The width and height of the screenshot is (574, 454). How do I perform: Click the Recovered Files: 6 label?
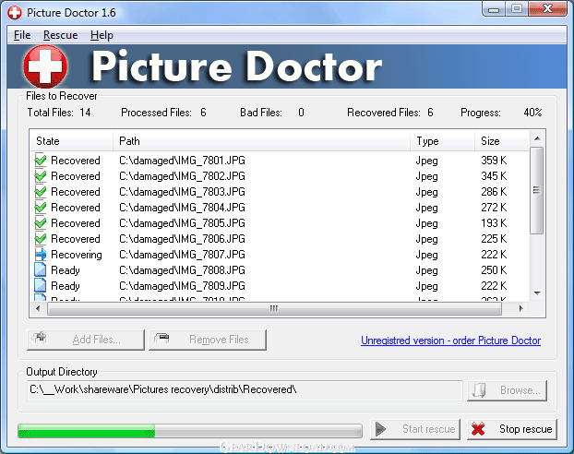tap(389, 113)
